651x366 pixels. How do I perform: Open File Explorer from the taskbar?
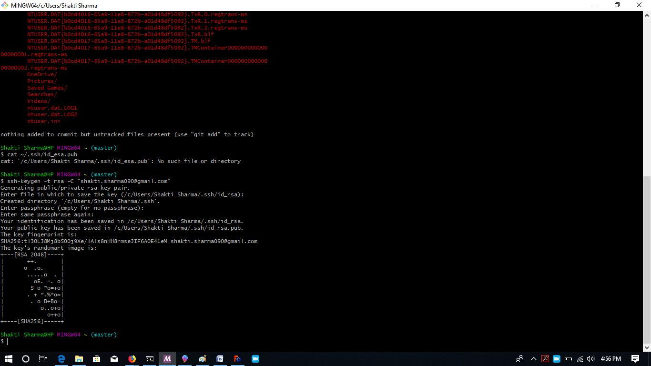click(x=79, y=359)
